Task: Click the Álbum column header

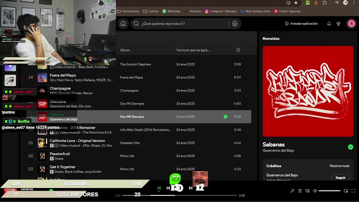Action: click(x=125, y=50)
